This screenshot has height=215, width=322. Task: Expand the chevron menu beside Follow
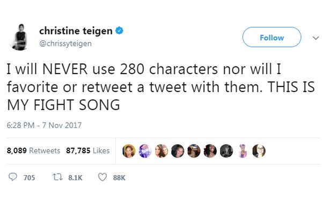[x=314, y=38]
